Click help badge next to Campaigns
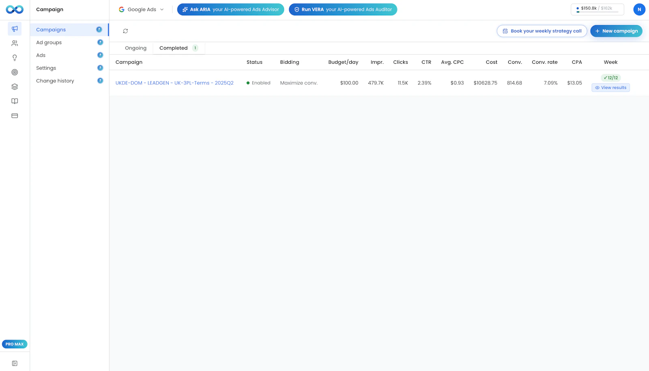This screenshot has height=371, width=649. (99, 29)
